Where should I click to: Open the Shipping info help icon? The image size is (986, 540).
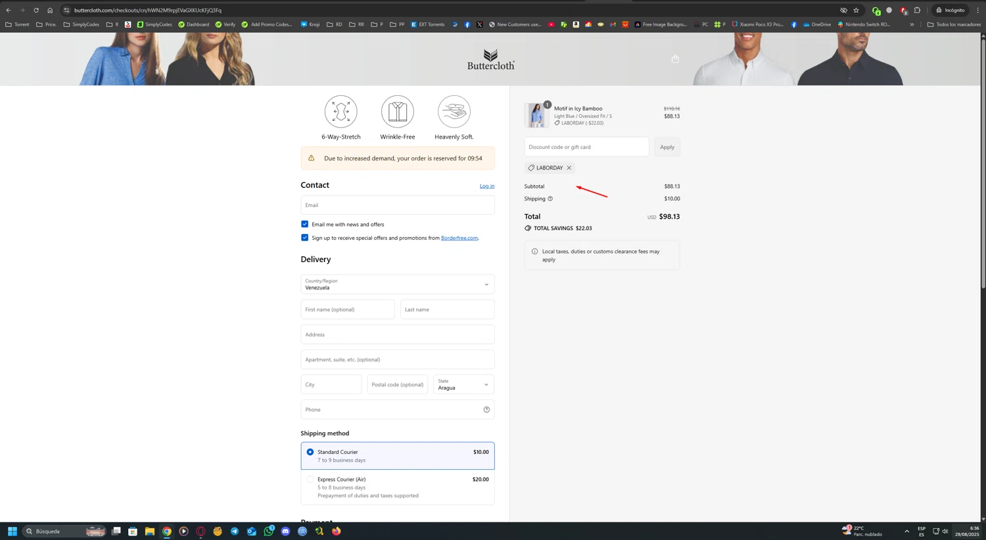[x=550, y=198]
